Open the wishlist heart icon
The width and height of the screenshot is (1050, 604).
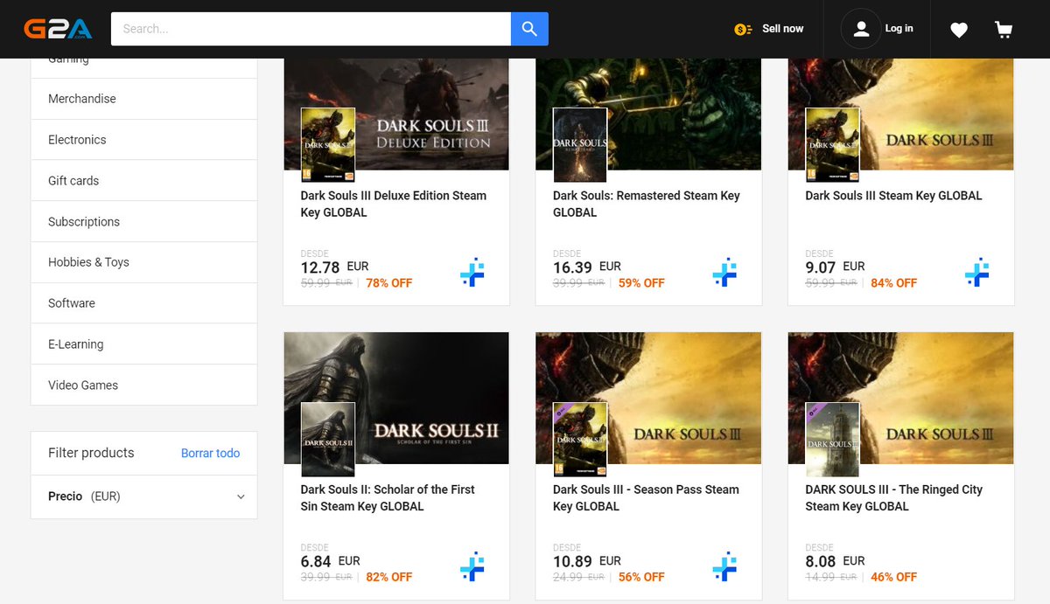coord(959,30)
